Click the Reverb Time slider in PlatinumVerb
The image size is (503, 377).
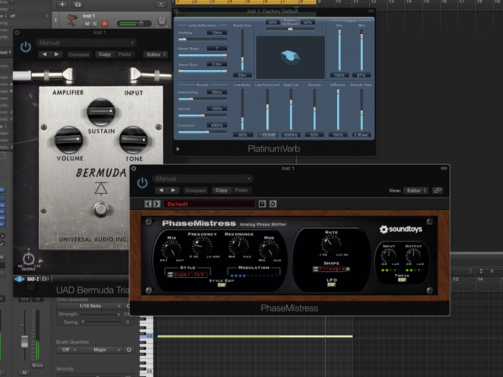[x=362, y=109]
